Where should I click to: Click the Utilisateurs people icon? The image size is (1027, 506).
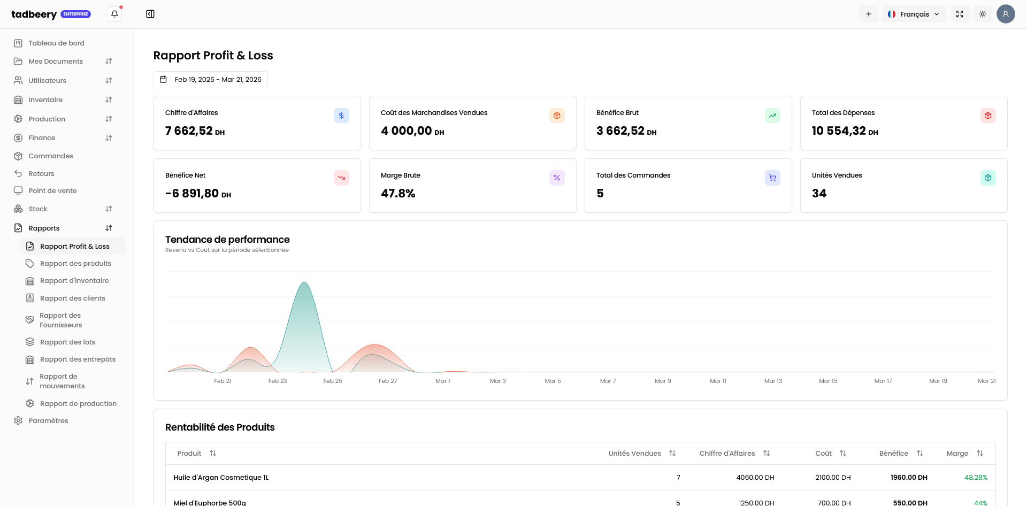[18, 80]
